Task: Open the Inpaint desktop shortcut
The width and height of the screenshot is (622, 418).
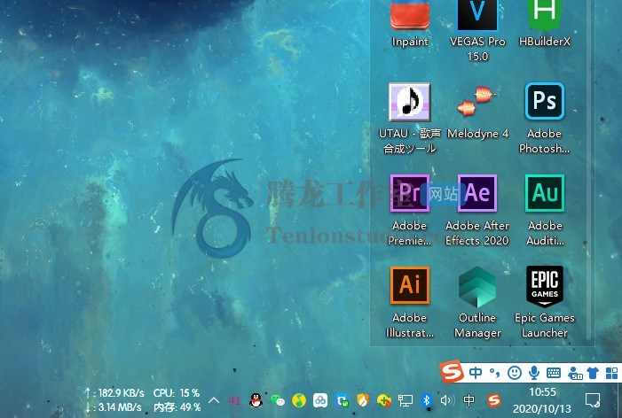Action: 410,15
